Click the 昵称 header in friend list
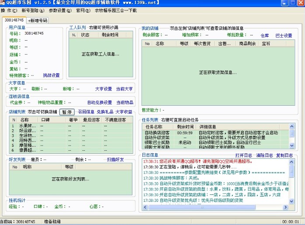305x225 pixels. click(x=40, y=167)
